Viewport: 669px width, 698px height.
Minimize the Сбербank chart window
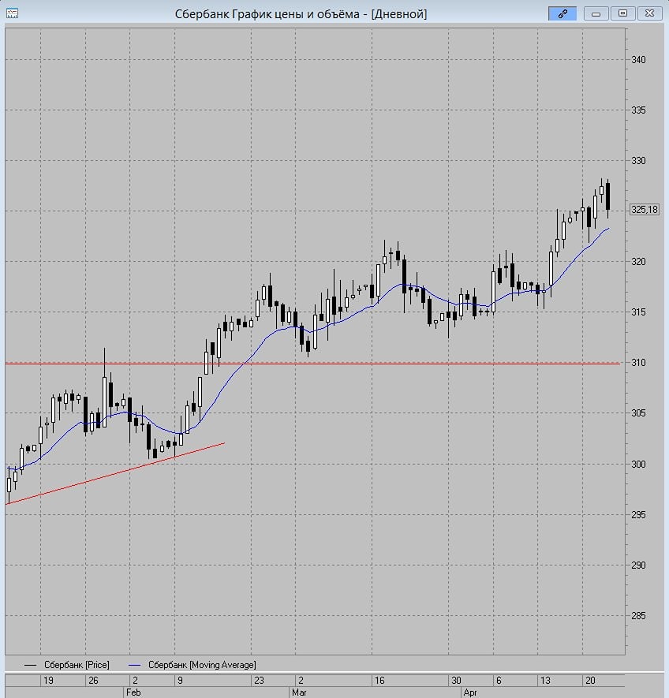point(596,13)
